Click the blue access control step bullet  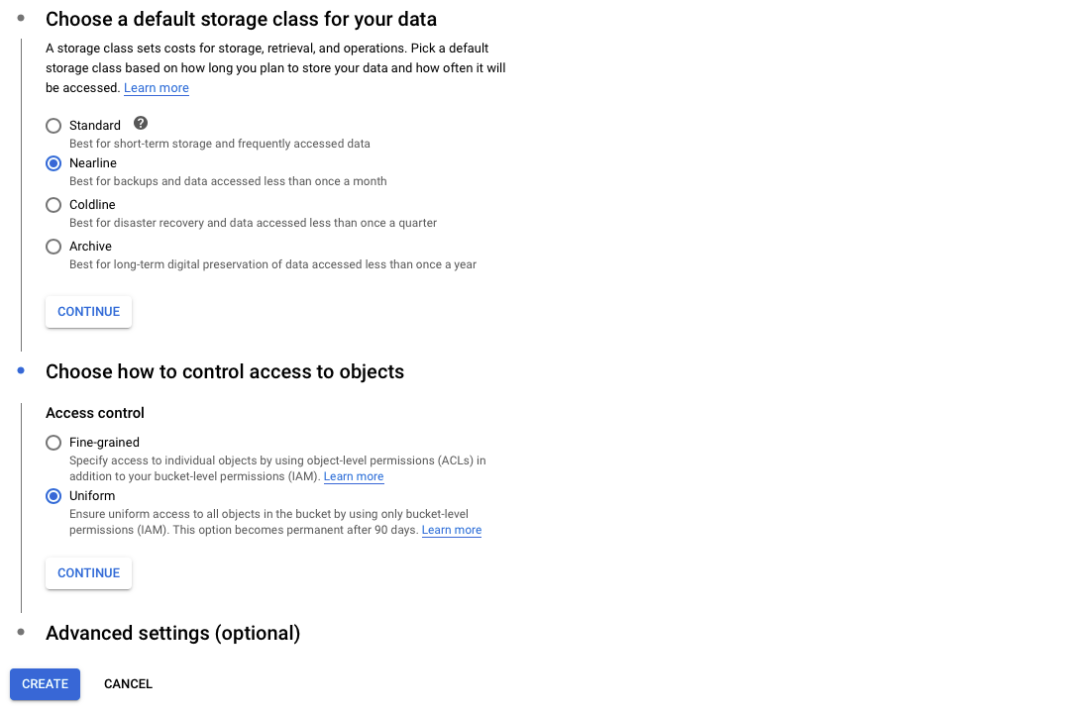(x=21, y=370)
